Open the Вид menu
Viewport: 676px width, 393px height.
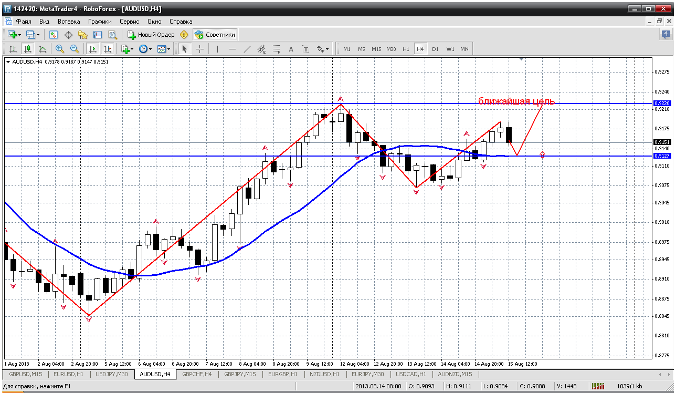pyautogui.click(x=44, y=22)
